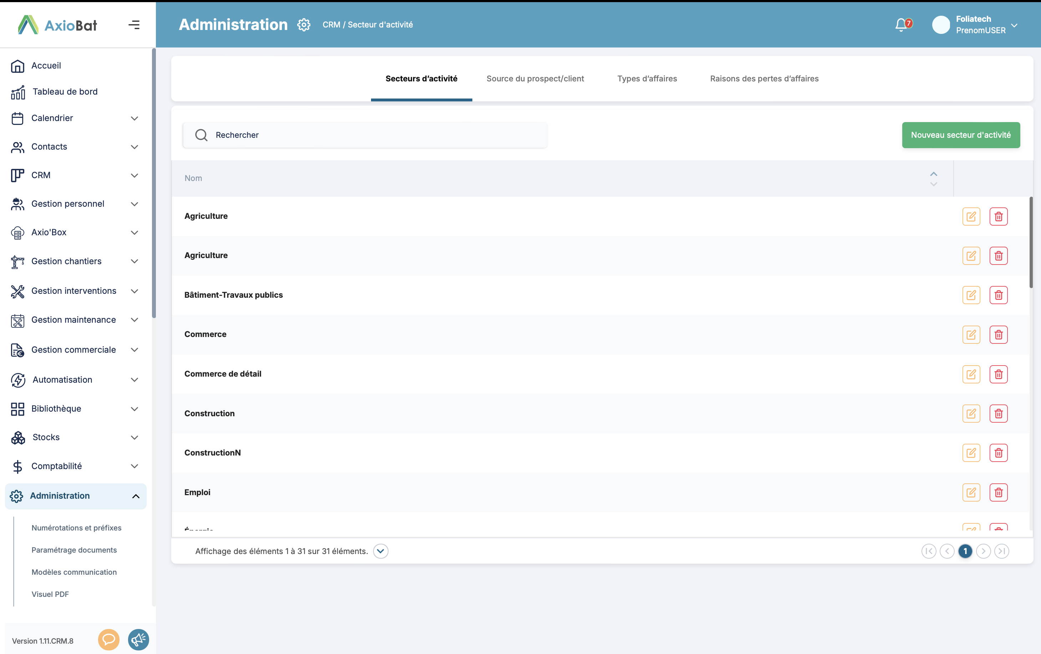This screenshot has width=1041, height=654.
Task: Click the megaphone announcements icon
Action: tap(138, 639)
